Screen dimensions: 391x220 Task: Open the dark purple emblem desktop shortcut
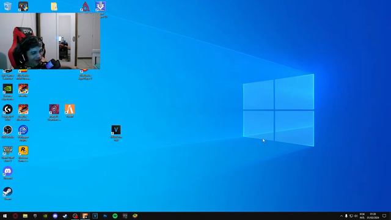pos(54,112)
